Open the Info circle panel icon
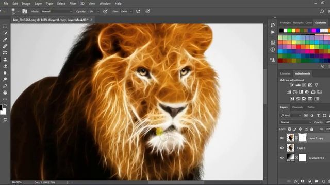This screenshot has height=185, width=330. click(273, 50)
